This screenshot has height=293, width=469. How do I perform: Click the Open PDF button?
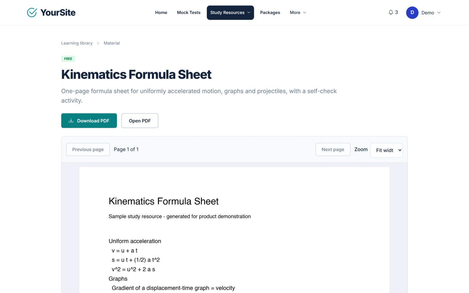click(140, 120)
